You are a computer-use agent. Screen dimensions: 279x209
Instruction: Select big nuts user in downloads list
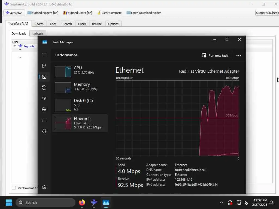tap(29, 46)
